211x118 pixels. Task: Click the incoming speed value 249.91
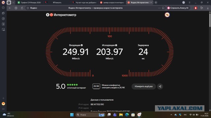[x=76, y=52]
